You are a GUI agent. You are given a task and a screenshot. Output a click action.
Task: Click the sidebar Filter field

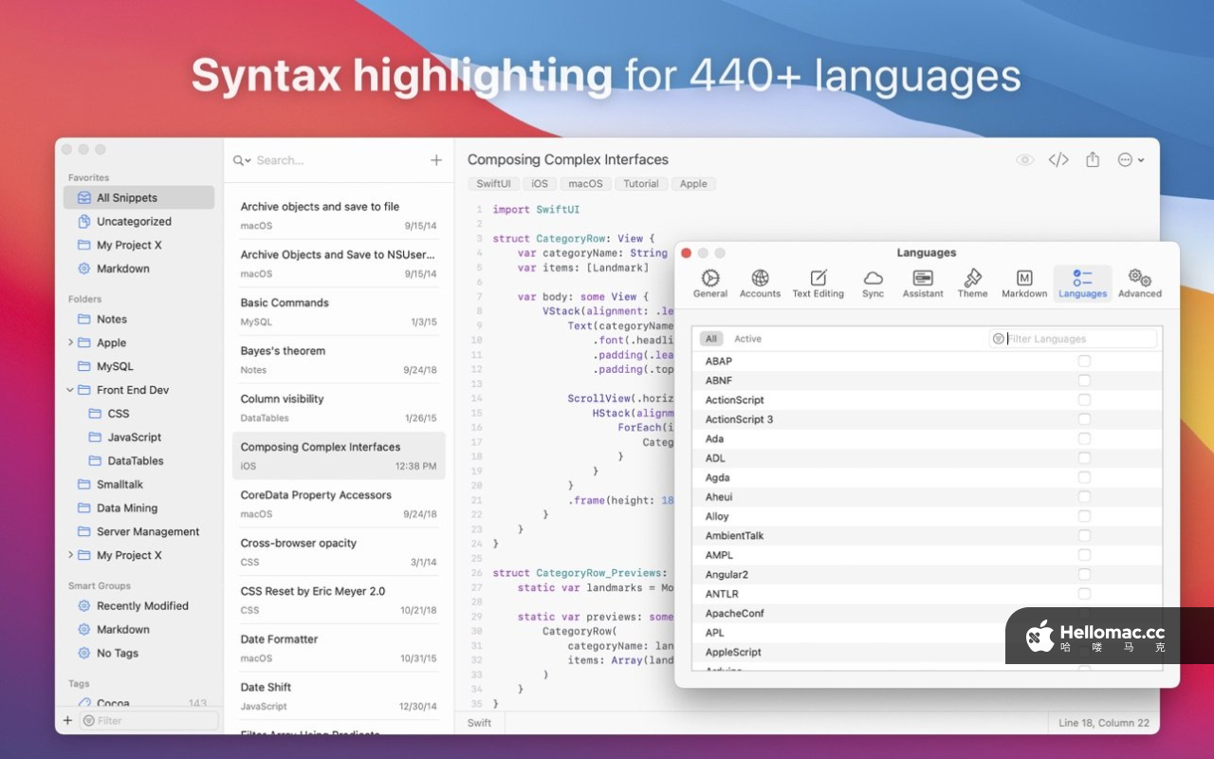[149, 721]
